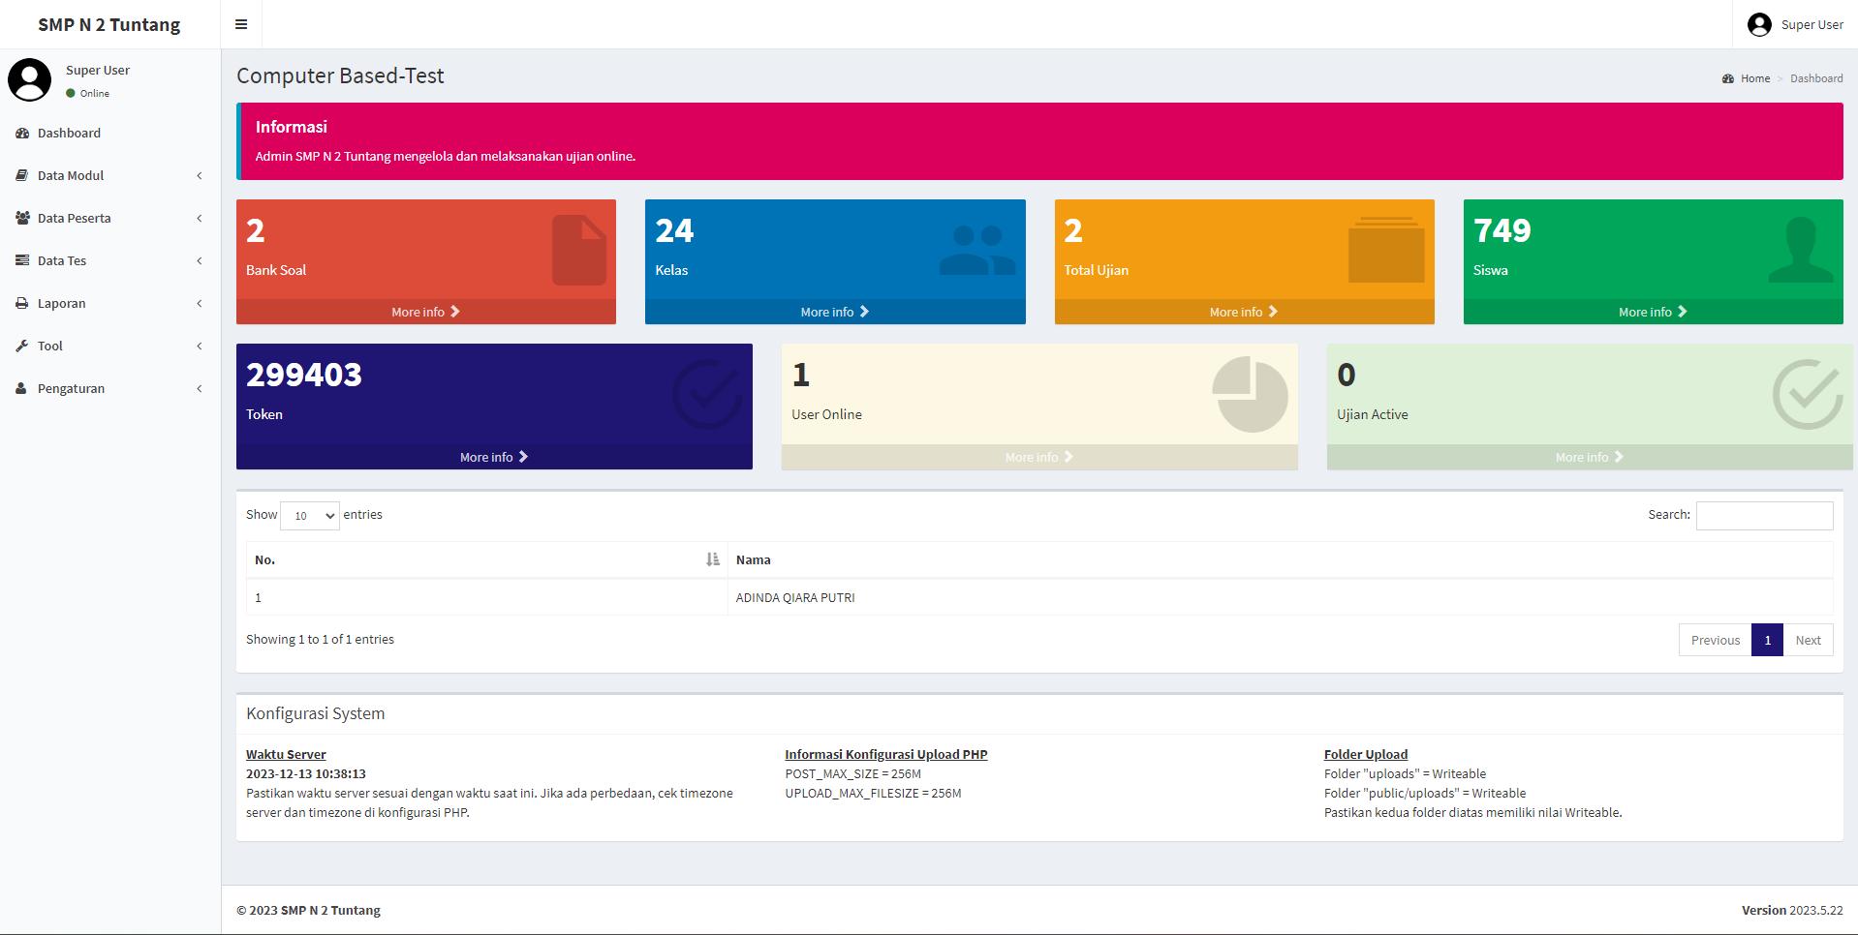Click the User Online pie chart icon
The width and height of the screenshot is (1858, 935).
click(x=1250, y=394)
